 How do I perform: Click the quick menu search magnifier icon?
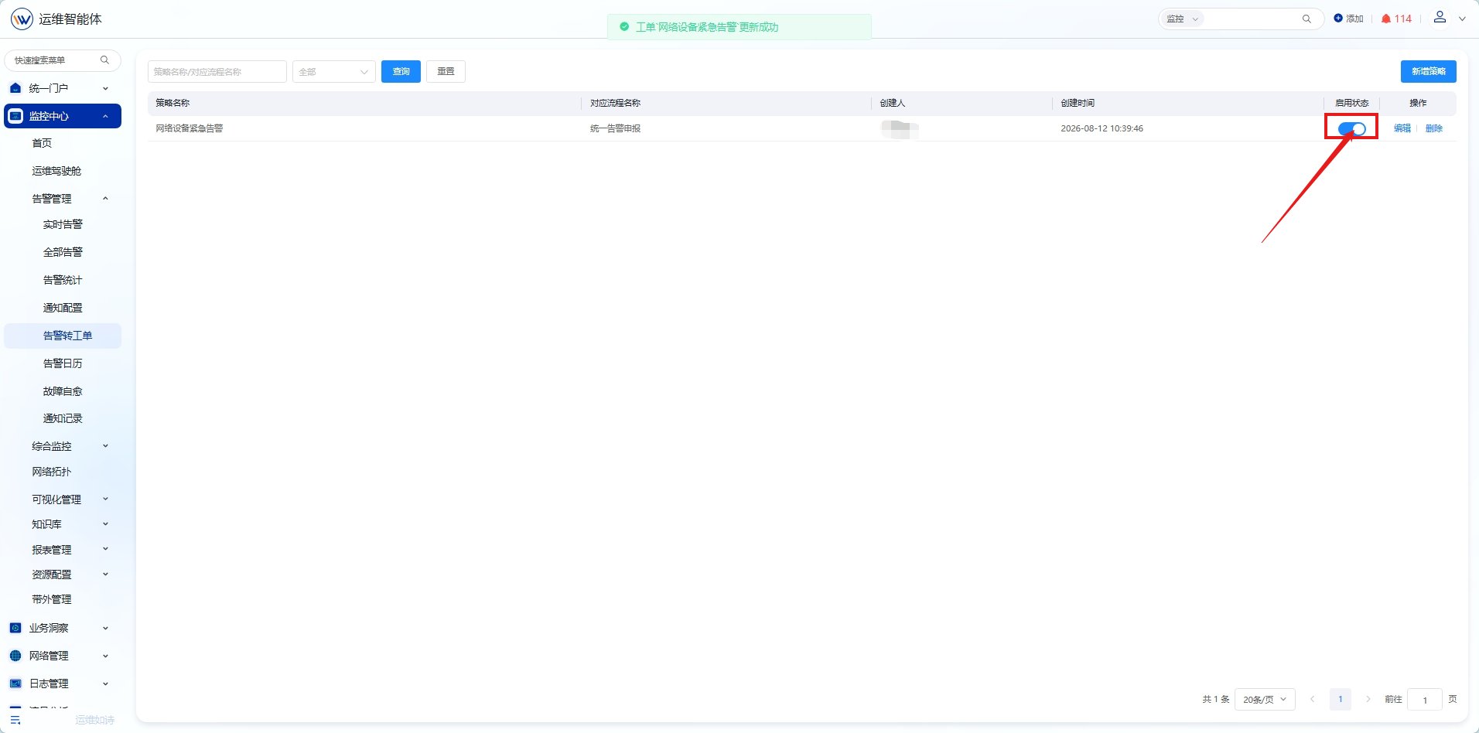tap(105, 60)
